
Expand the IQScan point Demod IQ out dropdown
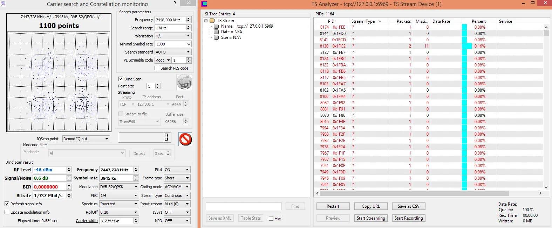tap(107, 139)
